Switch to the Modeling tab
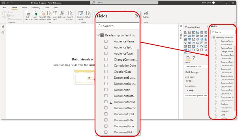 click(x=36, y=7)
